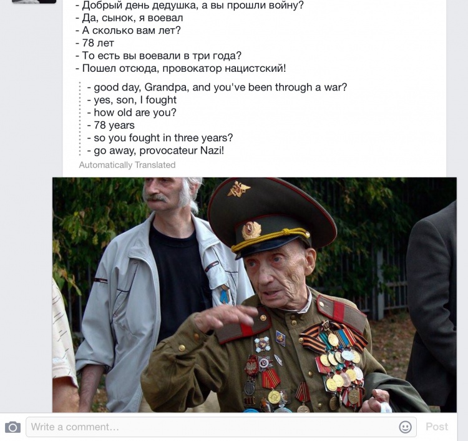
Task: Tap the line '78 лет'
Action: (x=94, y=43)
